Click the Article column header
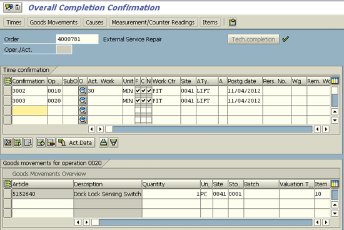The height and width of the screenshot is (230, 344). point(43,184)
